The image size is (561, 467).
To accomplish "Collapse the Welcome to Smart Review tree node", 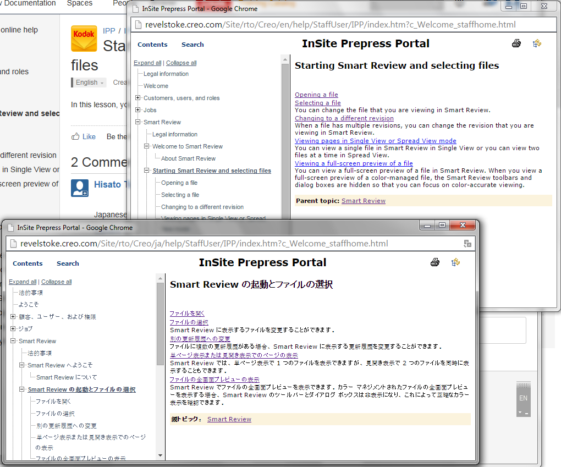I will pos(147,146).
